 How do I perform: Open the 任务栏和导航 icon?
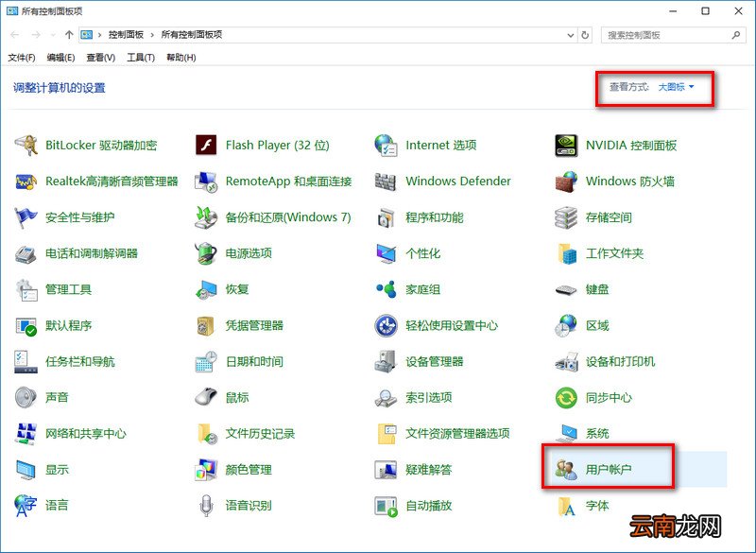tap(26, 362)
